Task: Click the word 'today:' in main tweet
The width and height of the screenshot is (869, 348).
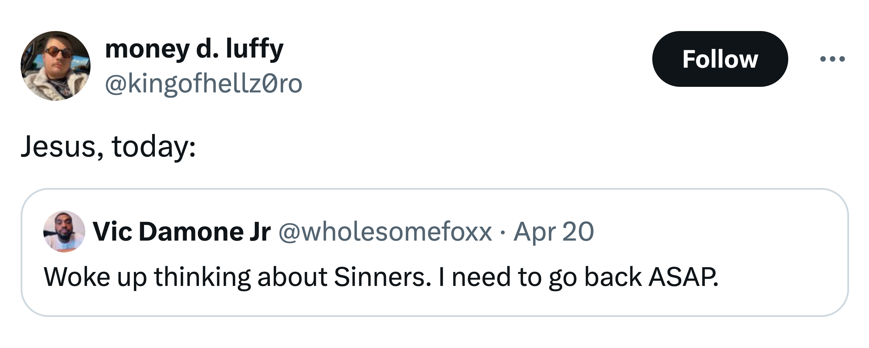Action: click(154, 147)
